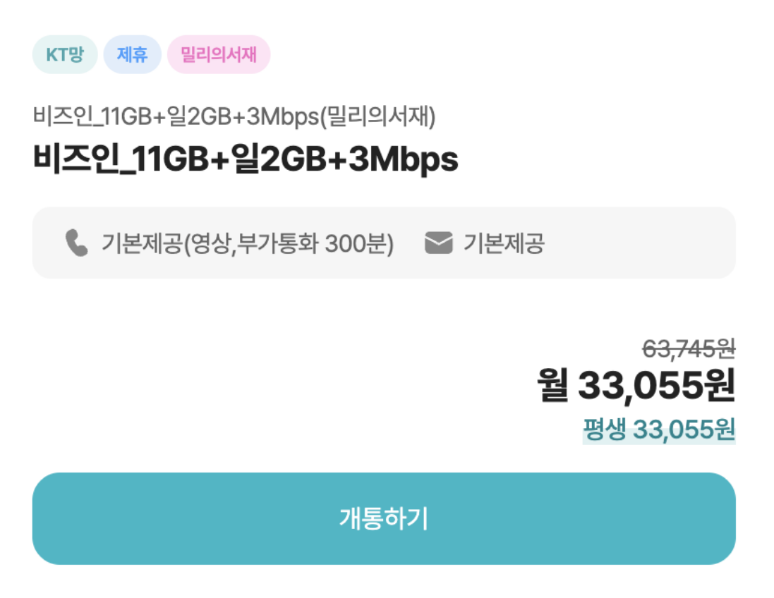Click the empty right side of the gray benefits box
Viewport: 774px width, 598px height.
pos(642,243)
